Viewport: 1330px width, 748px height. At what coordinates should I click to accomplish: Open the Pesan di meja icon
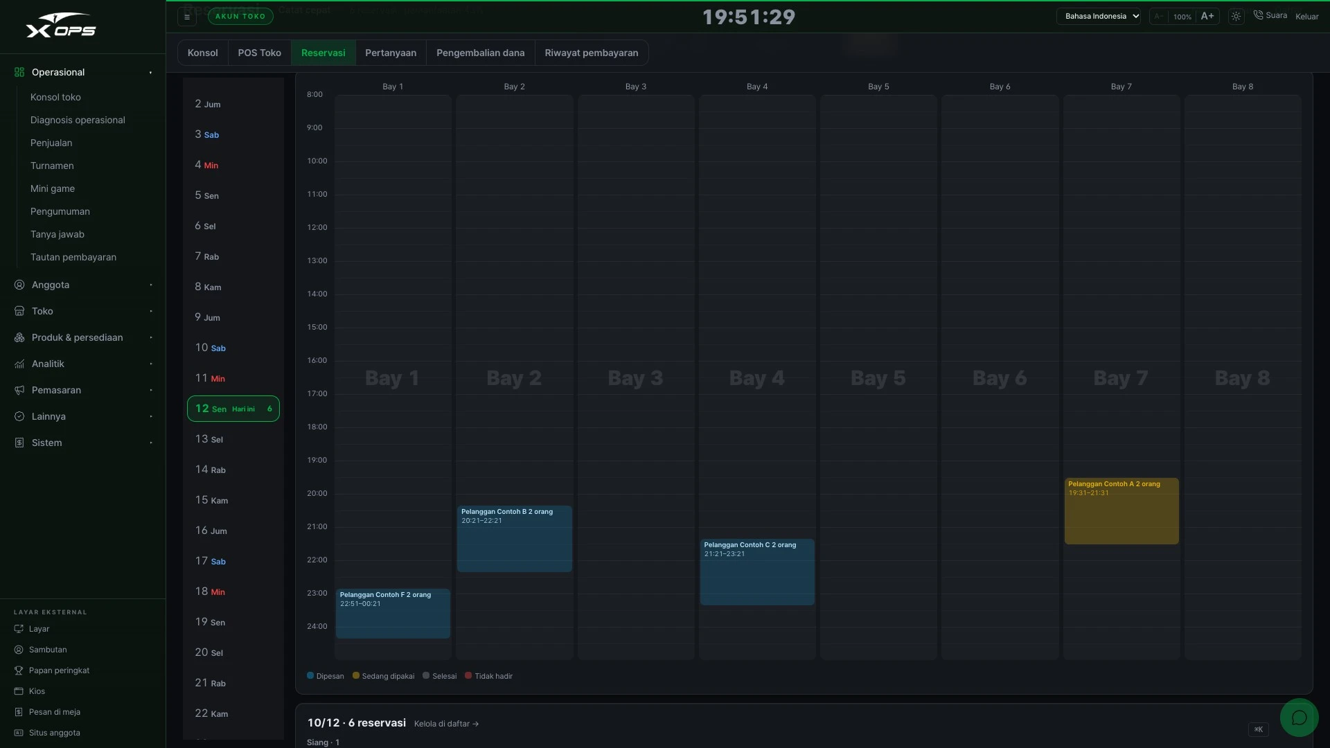[x=19, y=712]
